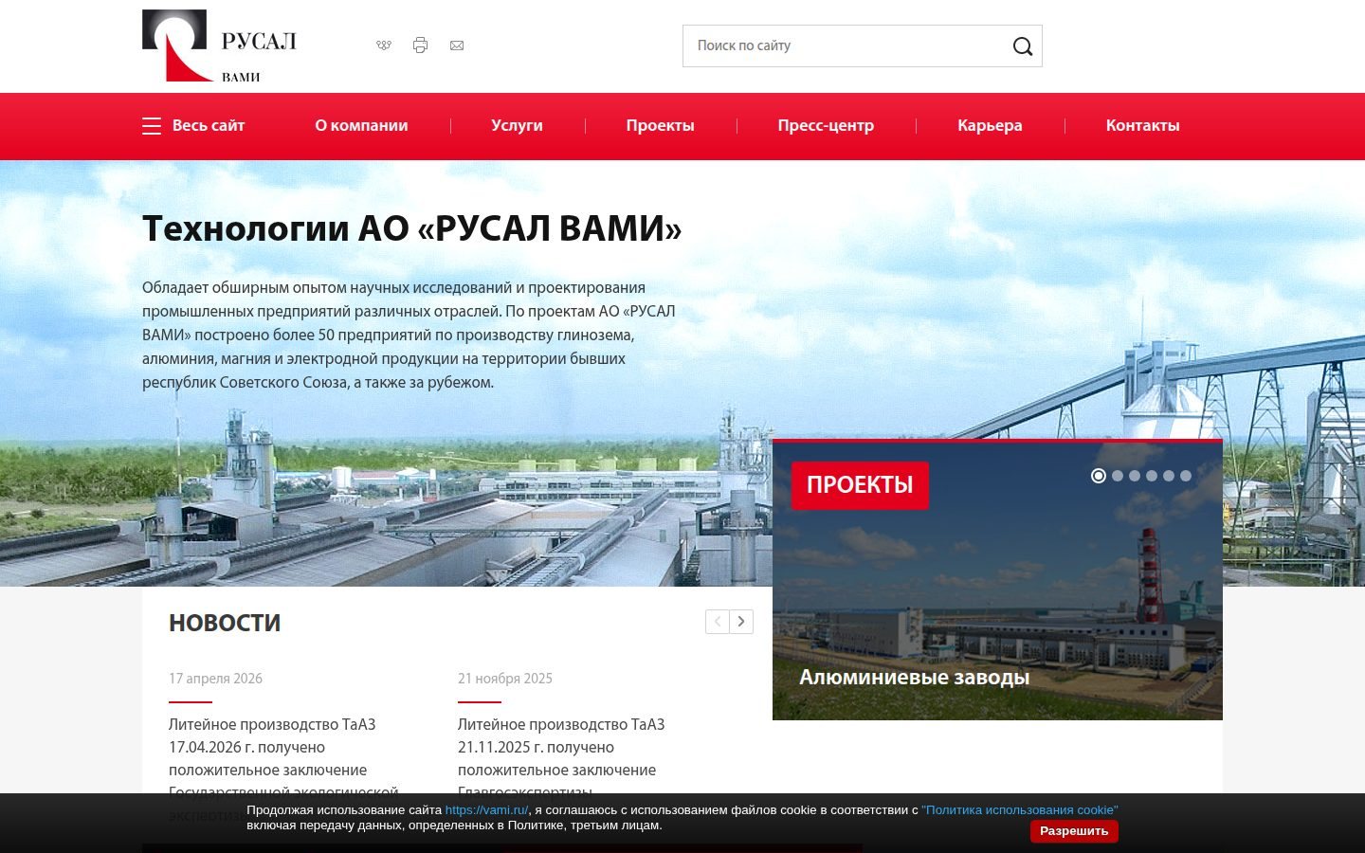Screen dimensions: 1365x853
Task: Select the third slide indicator dot
Action: (1135, 476)
